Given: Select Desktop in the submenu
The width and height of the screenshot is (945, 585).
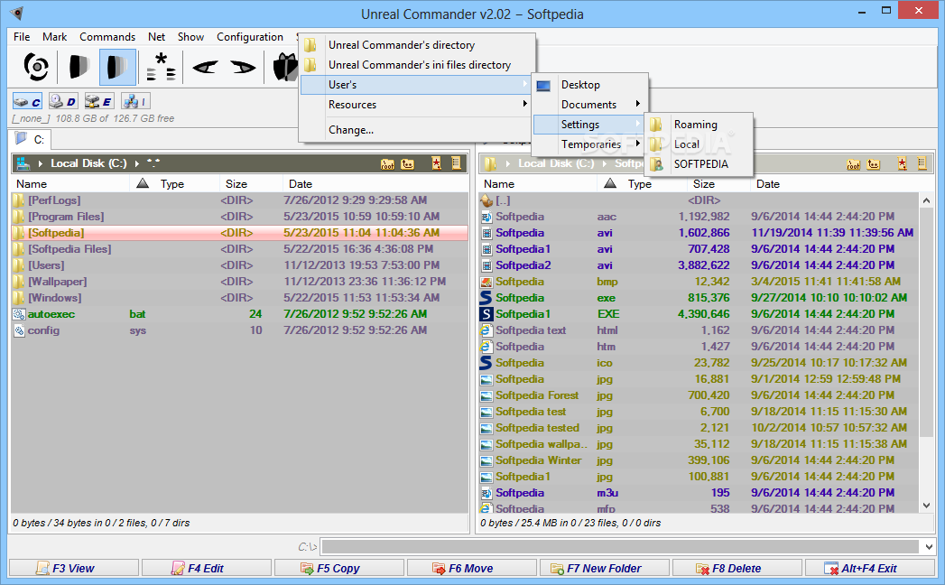Looking at the screenshot, I should point(589,85).
